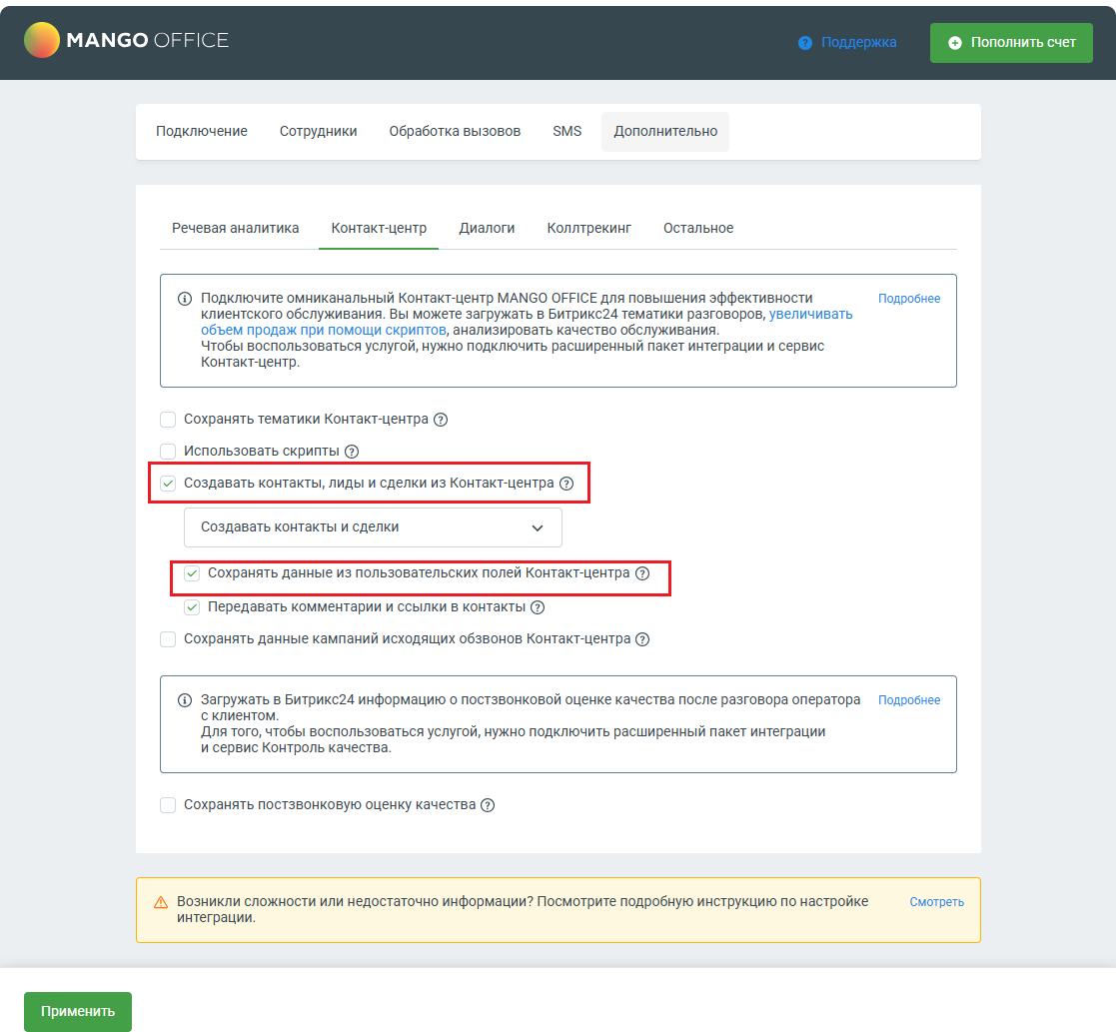Click the Применить button
This screenshot has height=1032, width=1116.
[78, 1011]
